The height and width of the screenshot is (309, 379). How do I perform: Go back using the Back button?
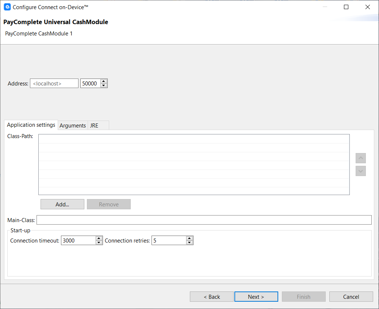point(211,296)
